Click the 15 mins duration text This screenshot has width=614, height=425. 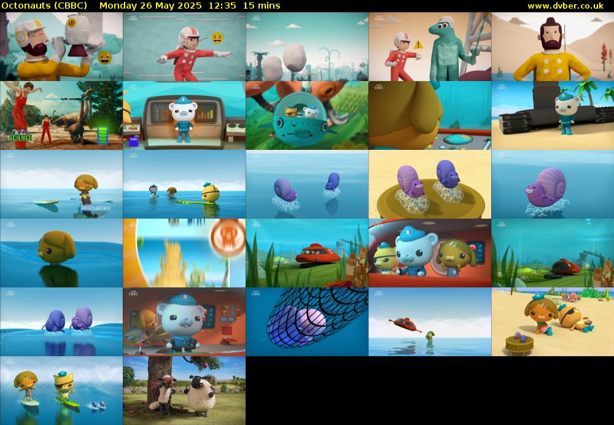click(x=261, y=6)
